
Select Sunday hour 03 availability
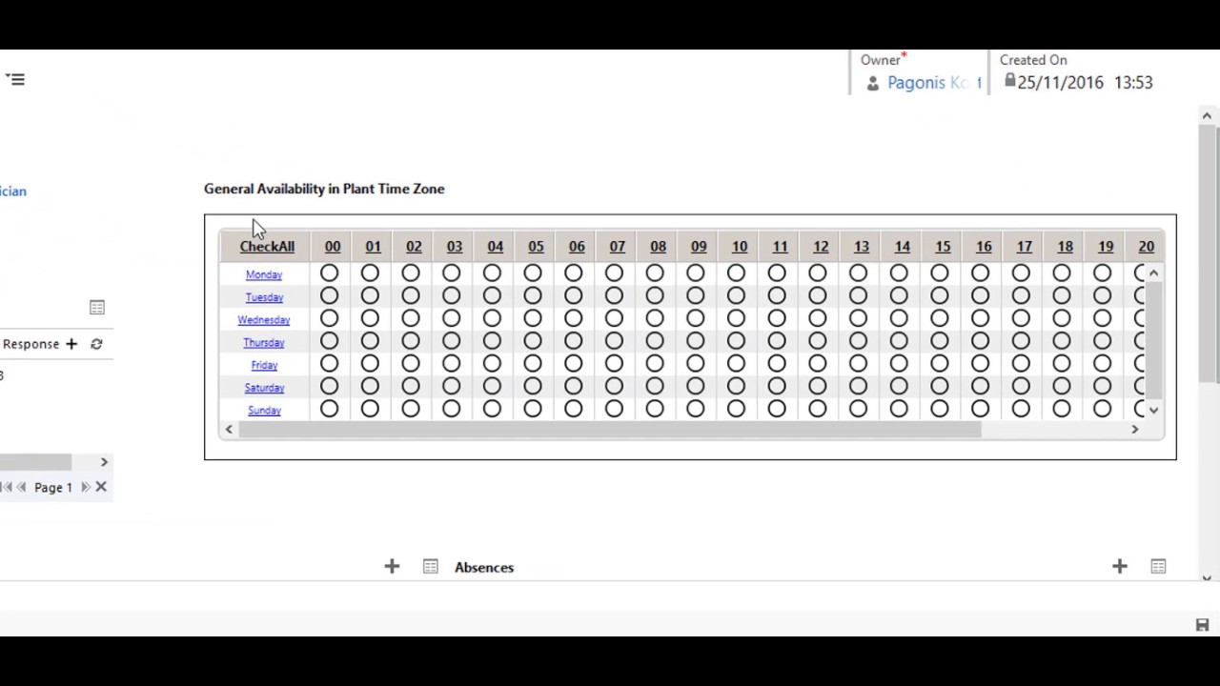click(451, 409)
